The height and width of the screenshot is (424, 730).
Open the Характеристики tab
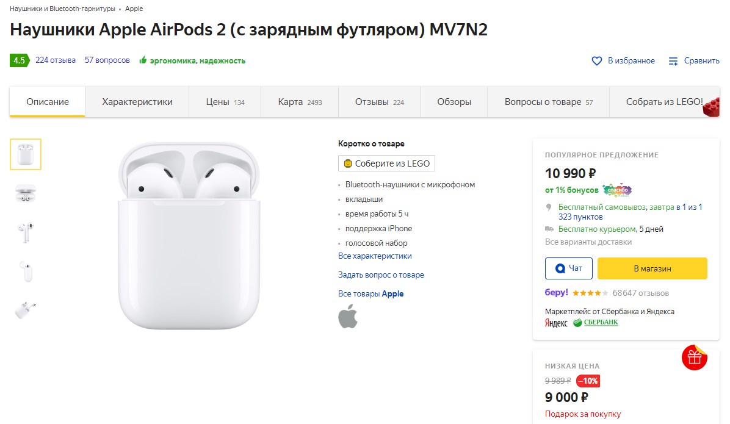pyautogui.click(x=137, y=102)
